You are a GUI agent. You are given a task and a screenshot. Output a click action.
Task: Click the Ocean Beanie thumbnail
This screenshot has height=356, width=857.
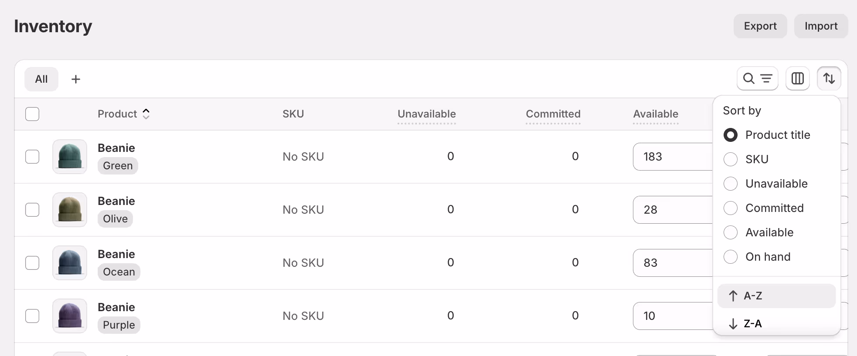click(x=70, y=263)
